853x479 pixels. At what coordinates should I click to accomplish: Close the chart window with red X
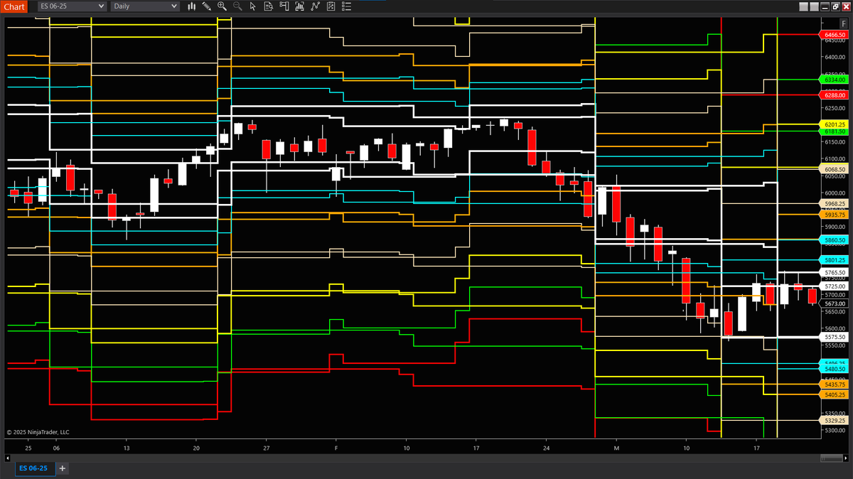pos(846,6)
